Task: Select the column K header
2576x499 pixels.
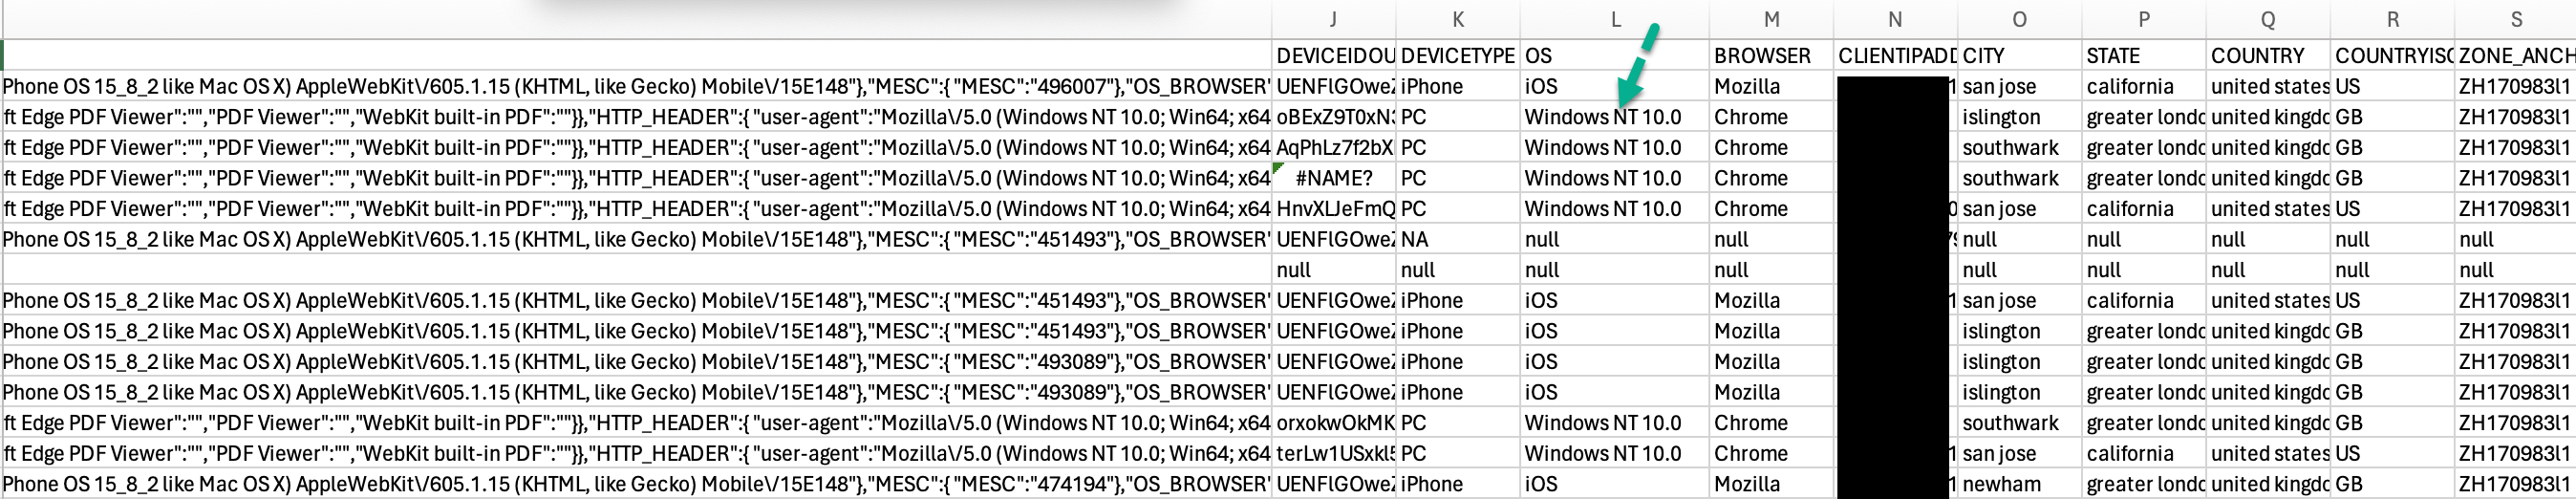Action: [1457, 20]
